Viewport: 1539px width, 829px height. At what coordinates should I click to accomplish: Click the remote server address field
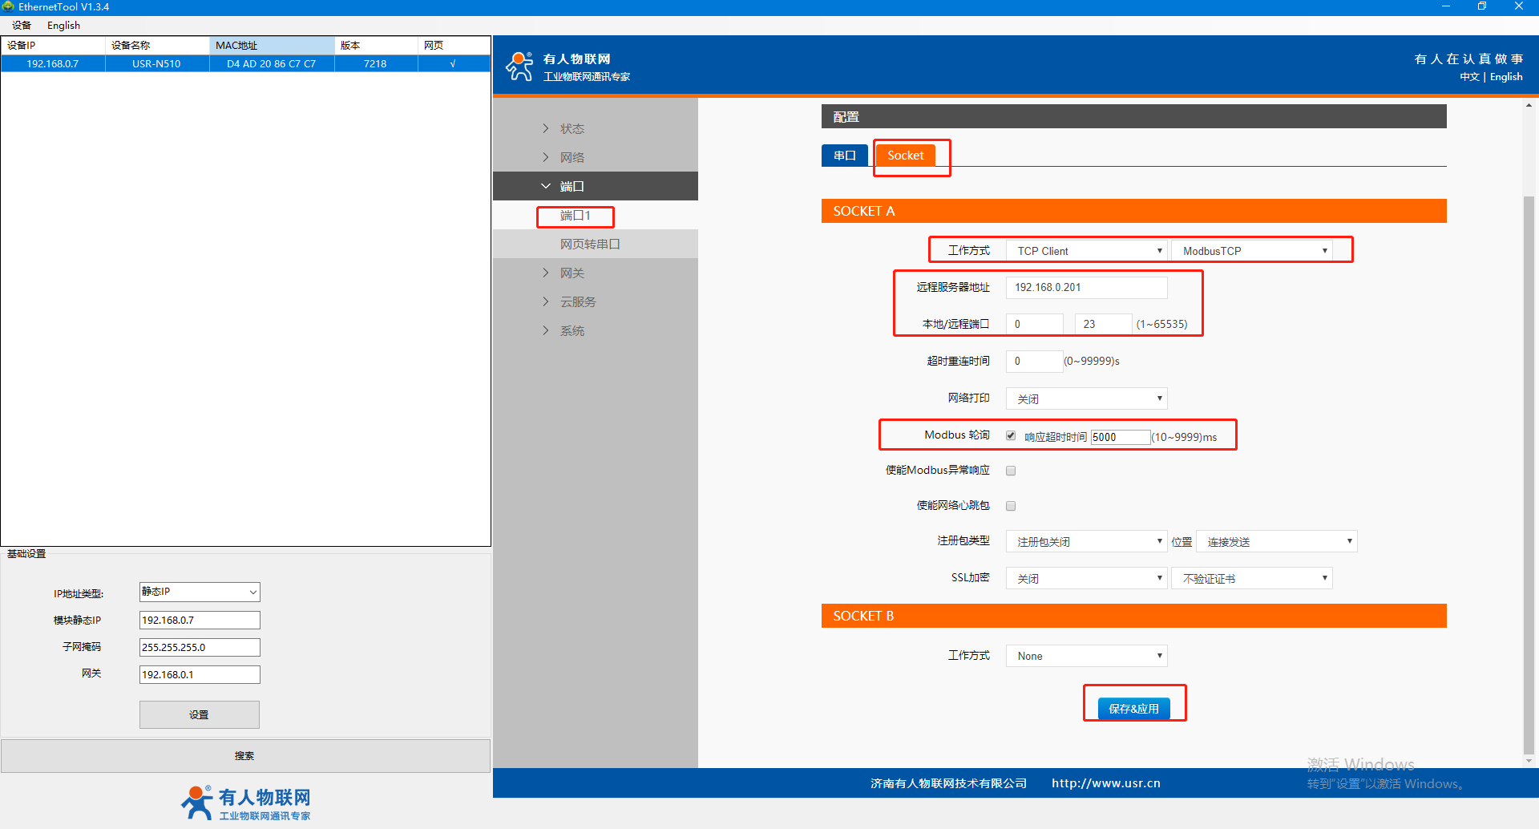(1086, 287)
